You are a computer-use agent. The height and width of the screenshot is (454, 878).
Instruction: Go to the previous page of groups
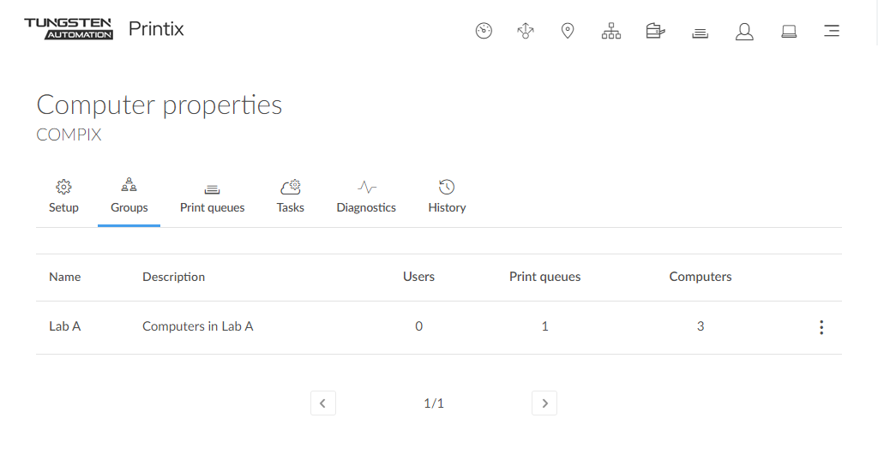point(322,403)
